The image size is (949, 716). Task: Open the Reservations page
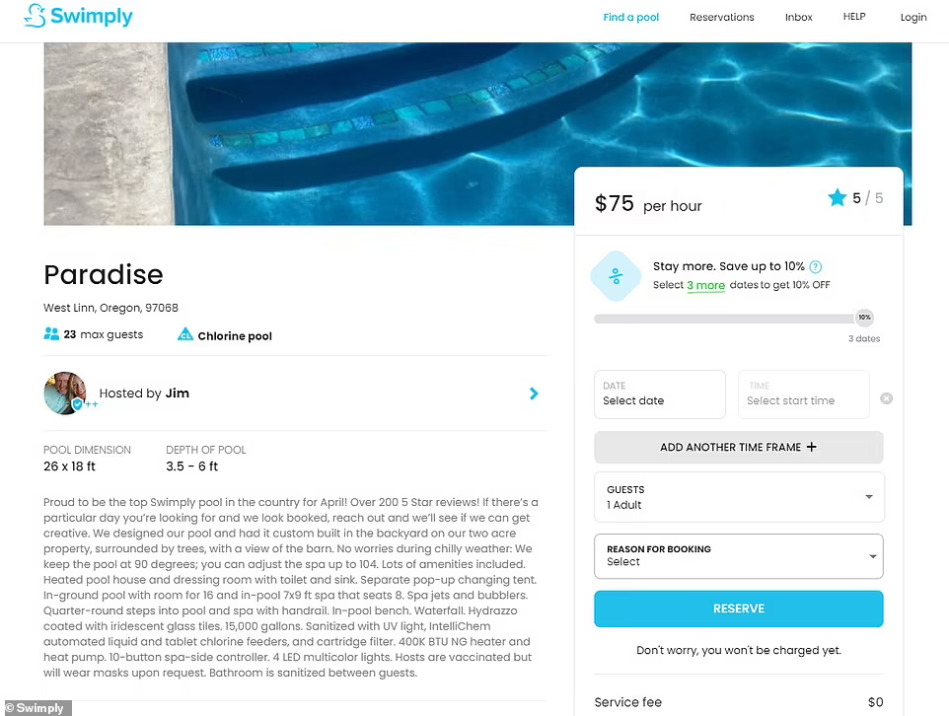pyautogui.click(x=721, y=17)
